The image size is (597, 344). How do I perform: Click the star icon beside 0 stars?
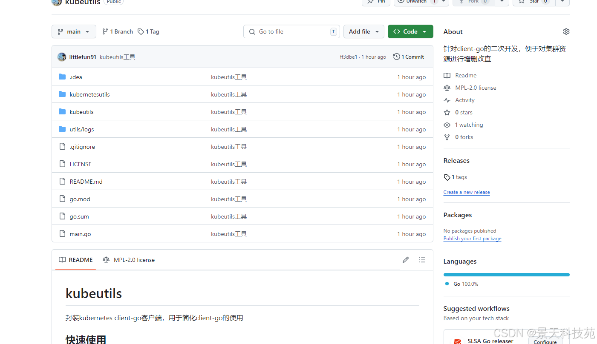447,112
